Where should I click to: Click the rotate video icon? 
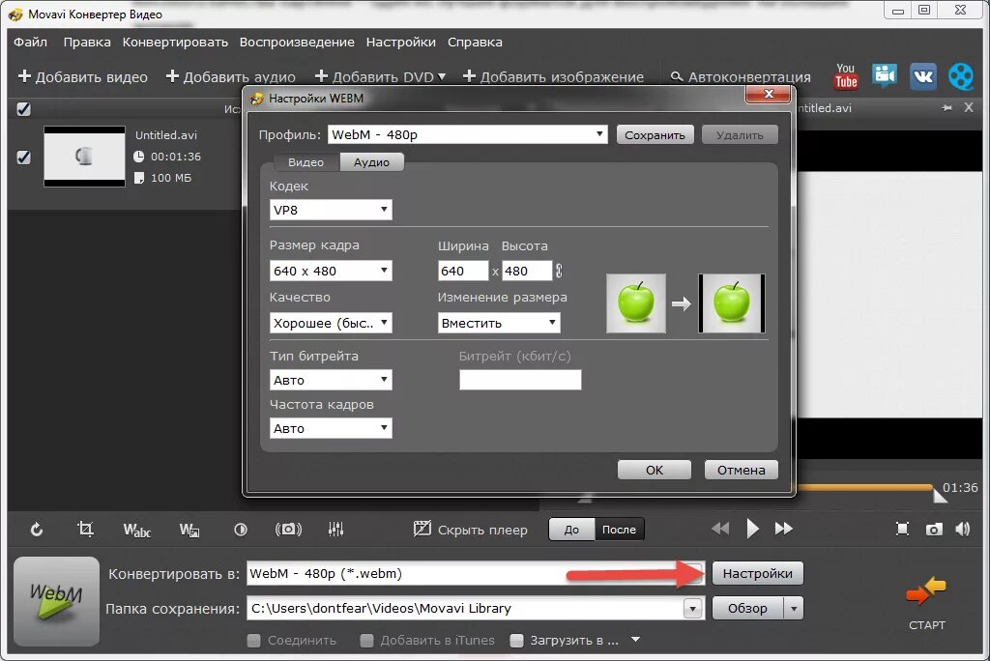tap(37, 529)
